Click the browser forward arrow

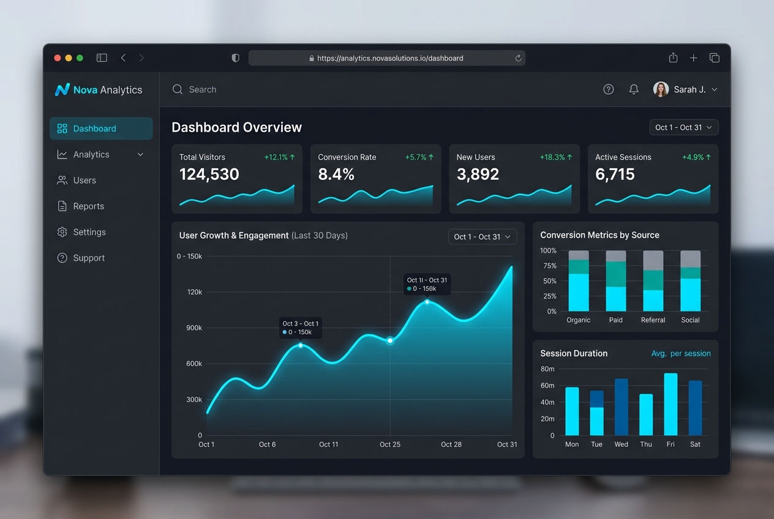coord(141,58)
